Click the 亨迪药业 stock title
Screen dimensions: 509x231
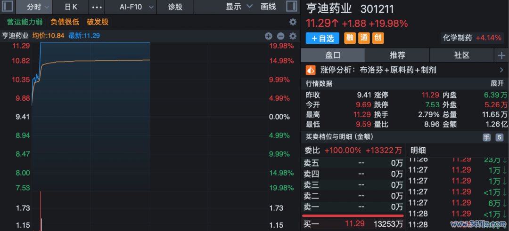[x=328, y=8]
